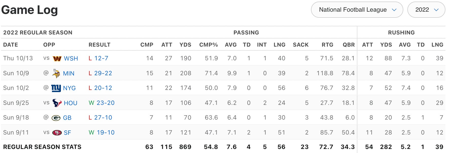Click the Green Bay Packers logo
451x153 pixels.
[x=56, y=118]
